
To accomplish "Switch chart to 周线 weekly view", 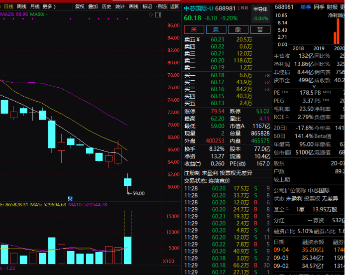I will tap(21, 6).
